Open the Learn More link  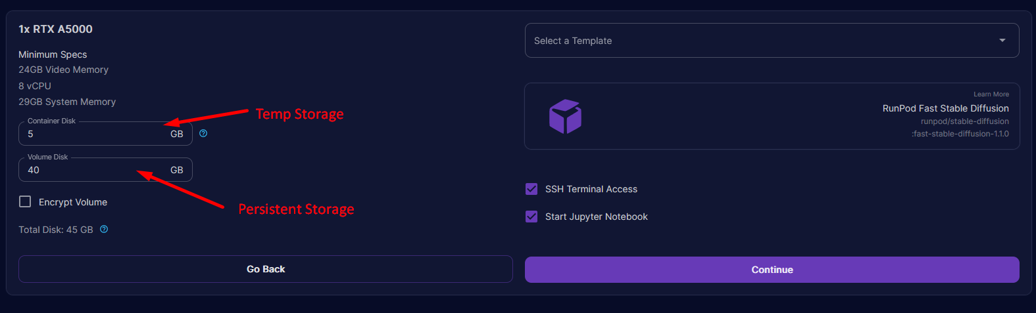tap(991, 94)
